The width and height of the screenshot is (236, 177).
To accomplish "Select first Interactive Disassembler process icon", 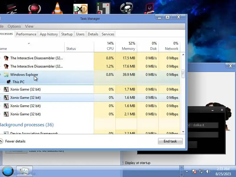I will 6,58.
